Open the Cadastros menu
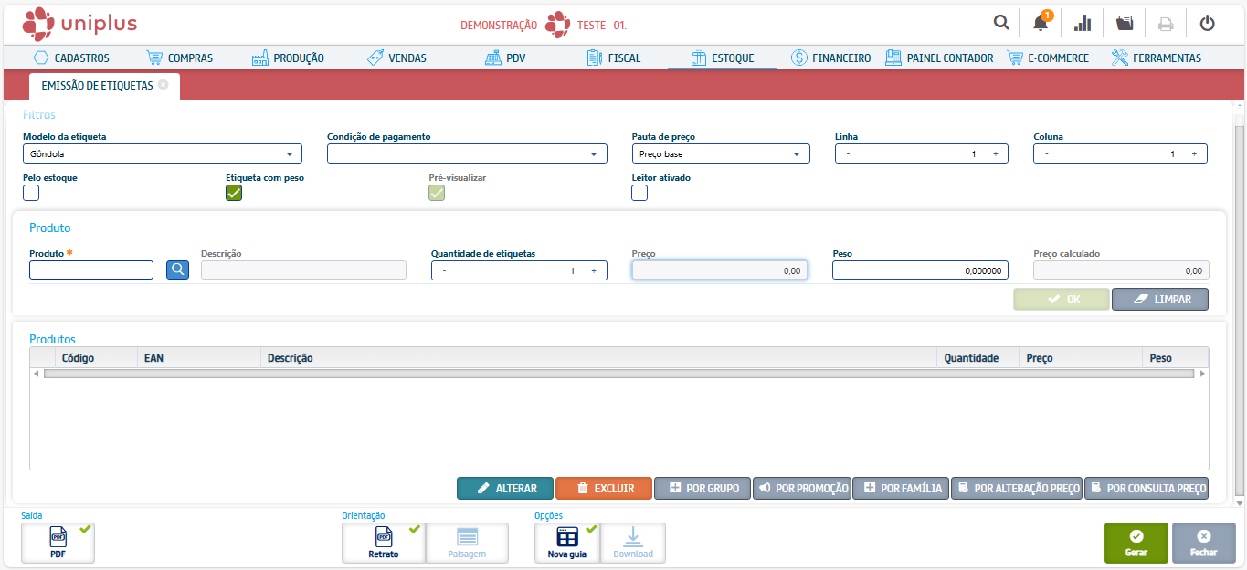The image size is (1247, 570). (71, 58)
